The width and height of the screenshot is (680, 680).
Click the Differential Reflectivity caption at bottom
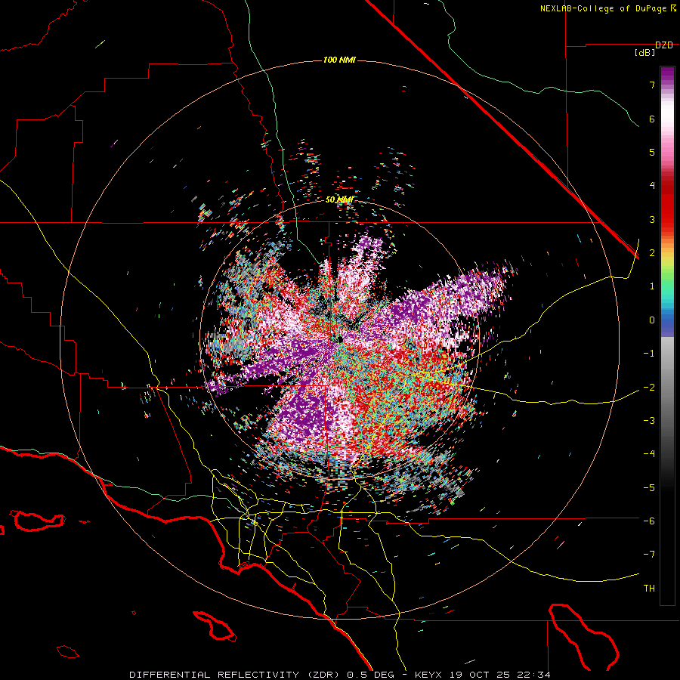[x=340, y=675]
